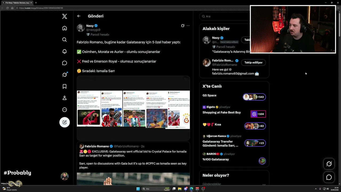The height and width of the screenshot is (192, 341).
Task: Go back using the arrow beside Gönderi
Action: [79, 16]
